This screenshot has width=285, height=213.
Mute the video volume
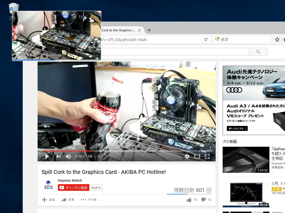pyautogui.click(x=68, y=156)
